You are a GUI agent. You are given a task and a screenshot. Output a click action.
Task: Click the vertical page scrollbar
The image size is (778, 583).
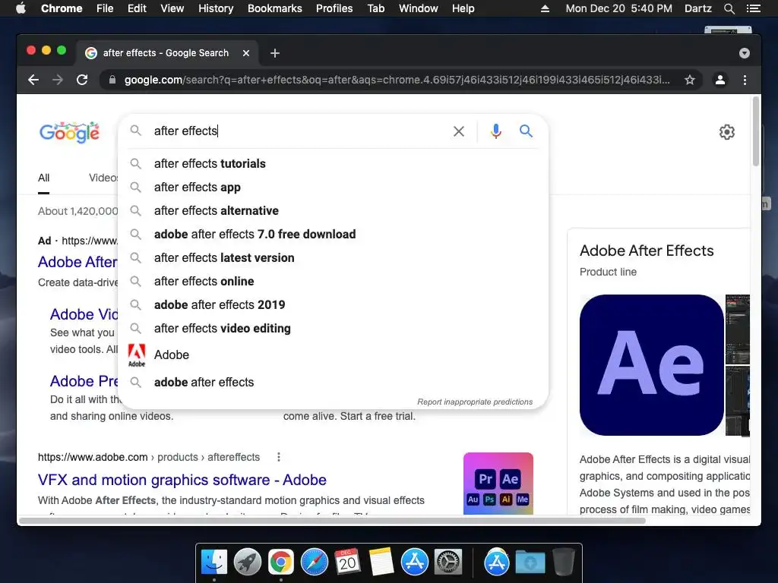[756, 131]
